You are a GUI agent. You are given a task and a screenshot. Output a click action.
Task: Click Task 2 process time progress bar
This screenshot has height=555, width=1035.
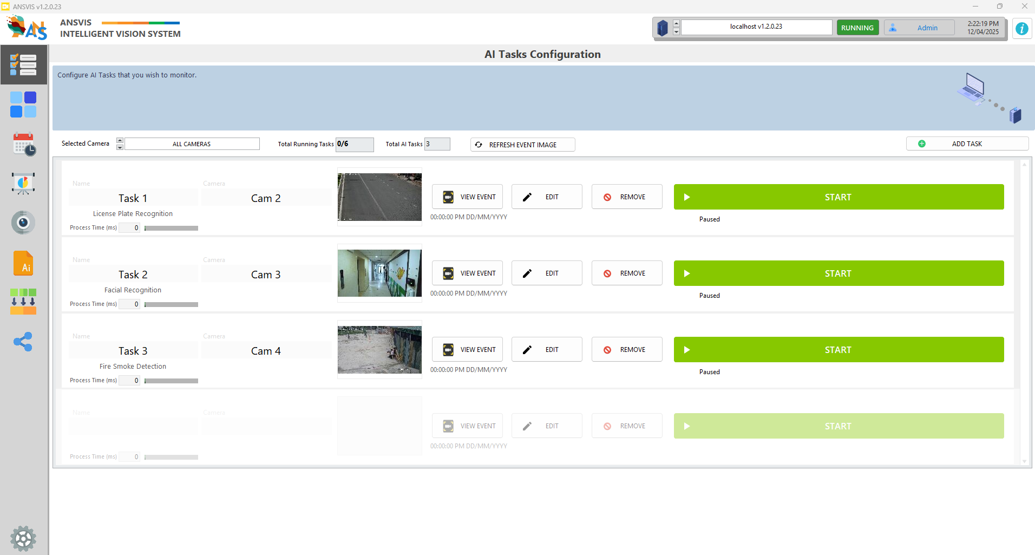coord(171,304)
